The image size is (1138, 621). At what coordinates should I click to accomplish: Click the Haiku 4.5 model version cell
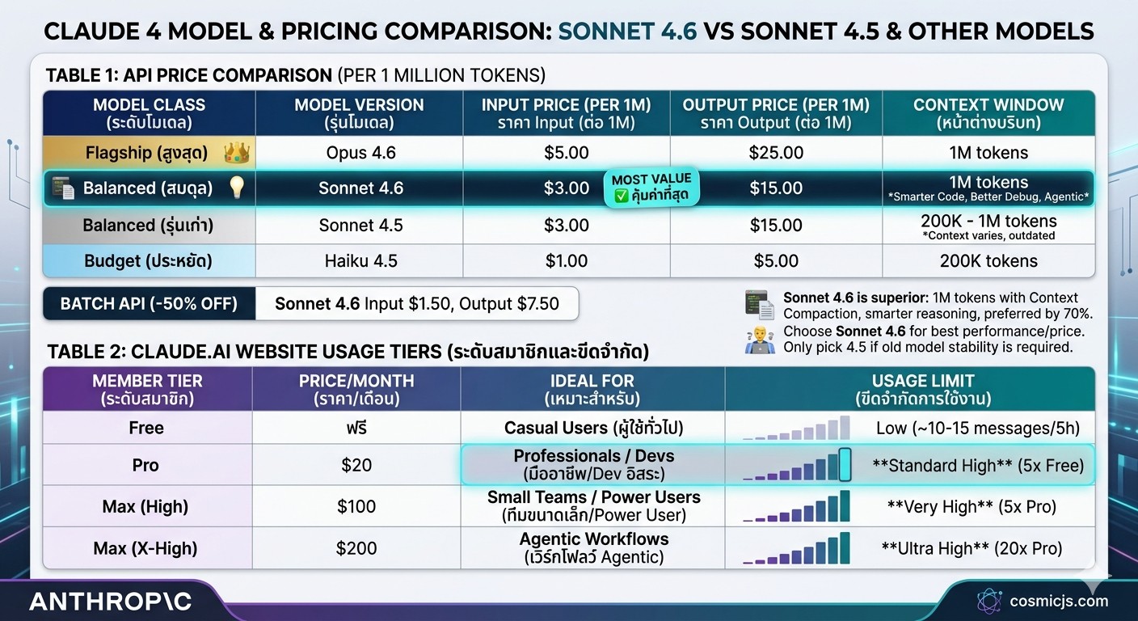tap(359, 260)
